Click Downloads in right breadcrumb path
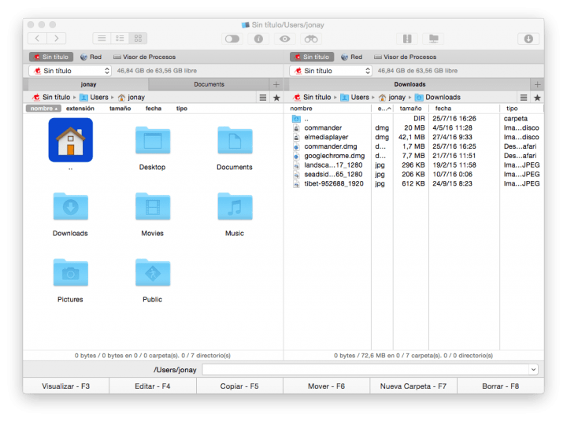This screenshot has width=567, height=421. tap(438, 98)
